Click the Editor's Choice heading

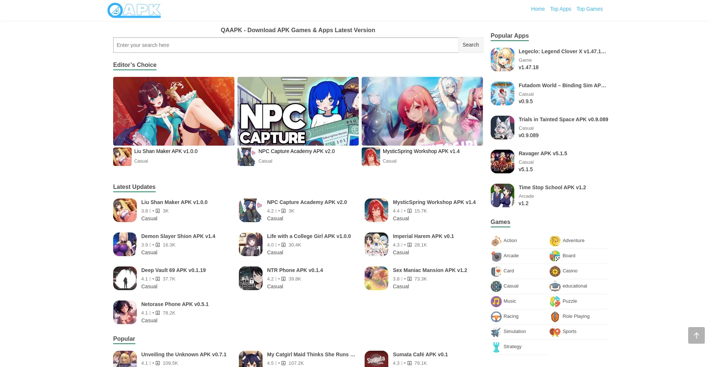(x=135, y=65)
